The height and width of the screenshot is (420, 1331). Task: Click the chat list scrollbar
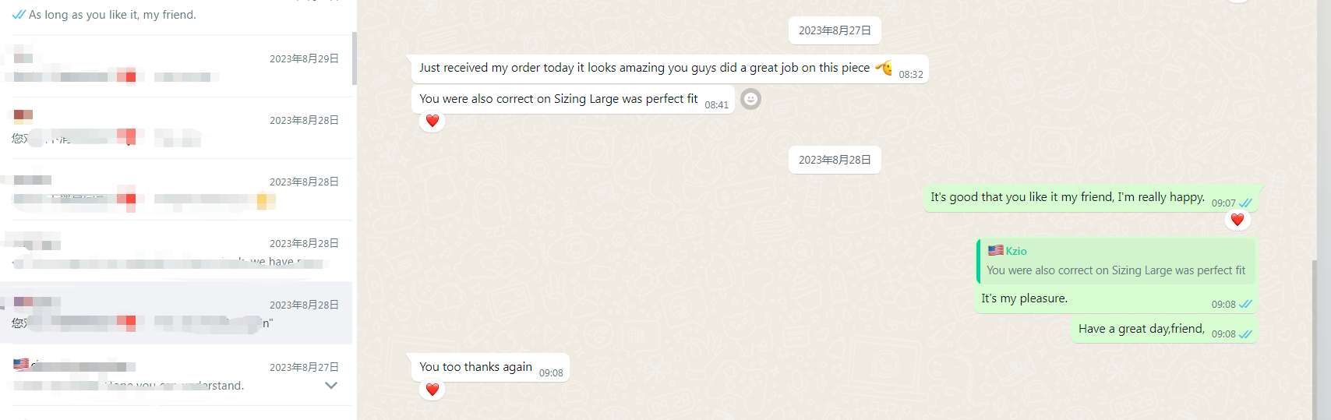click(355, 58)
